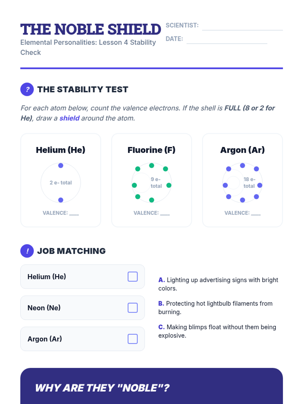Viewport: 303px width, 404px height.
Task: Click the purple 'shield' word in the instructions
Action: pyautogui.click(x=69, y=118)
